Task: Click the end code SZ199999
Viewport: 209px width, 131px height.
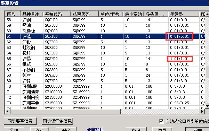Action: coord(81,103)
